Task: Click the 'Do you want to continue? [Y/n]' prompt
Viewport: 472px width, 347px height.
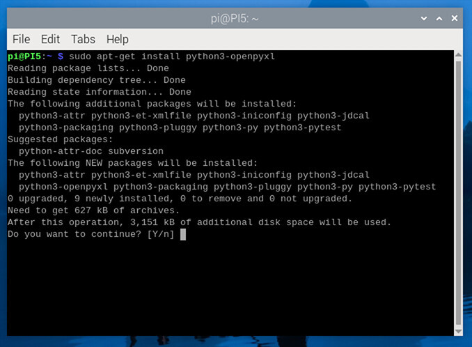Action: (91, 234)
